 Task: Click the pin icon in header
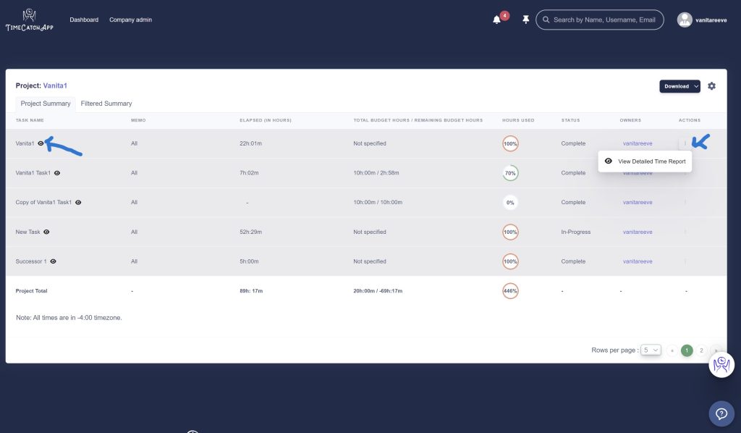pyautogui.click(x=525, y=20)
